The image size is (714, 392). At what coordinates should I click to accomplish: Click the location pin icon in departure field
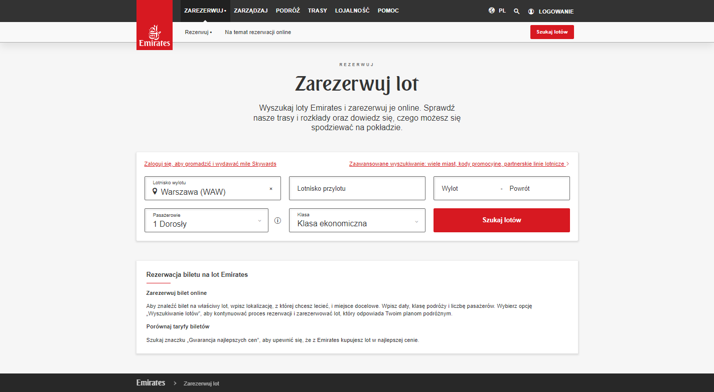click(156, 191)
